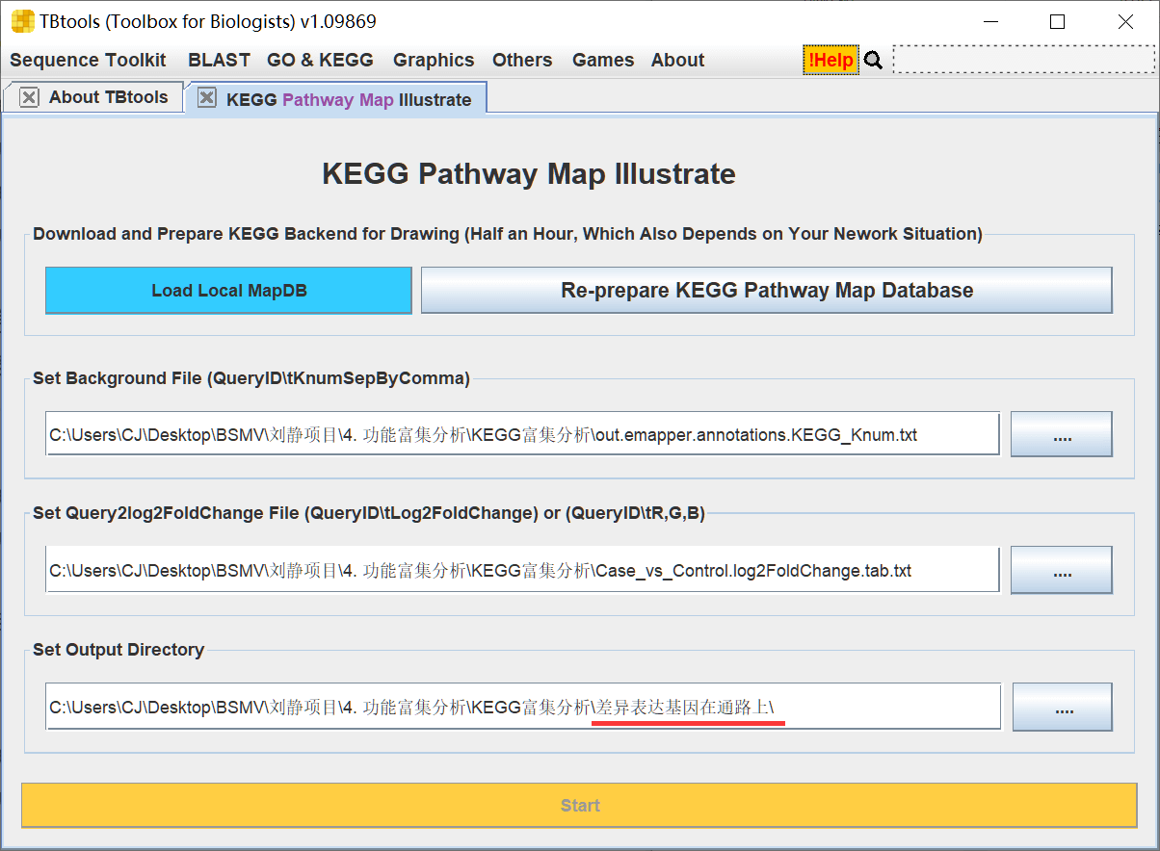Open the Games menu

(x=603, y=60)
